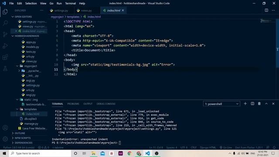Open Task View on the taskbar
The width and height of the screenshot is (279, 157).
(x=84, y=153)
